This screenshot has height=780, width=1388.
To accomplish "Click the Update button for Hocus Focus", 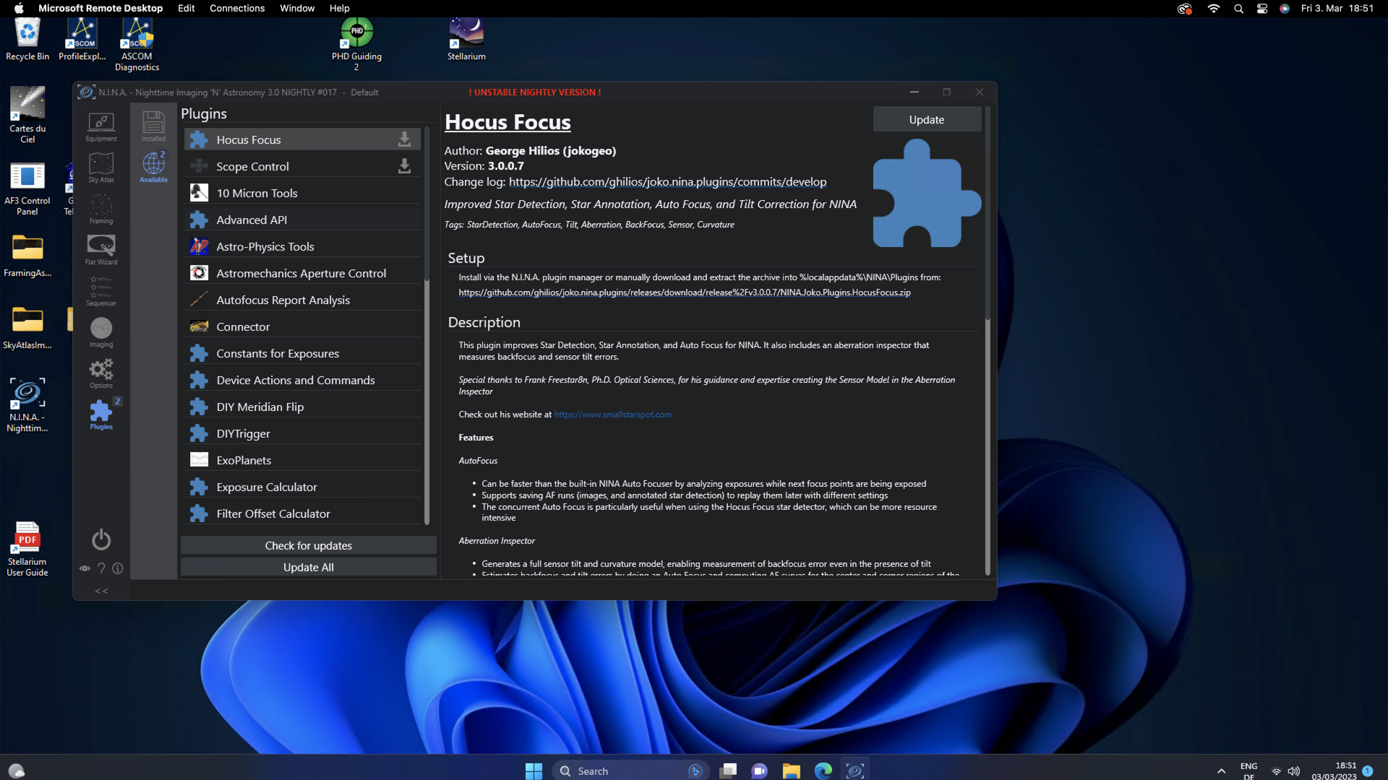I will (x=927, y=119).
